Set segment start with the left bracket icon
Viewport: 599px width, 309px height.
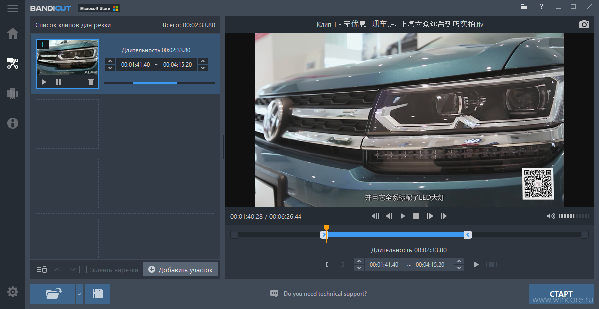tap(327, 265)
